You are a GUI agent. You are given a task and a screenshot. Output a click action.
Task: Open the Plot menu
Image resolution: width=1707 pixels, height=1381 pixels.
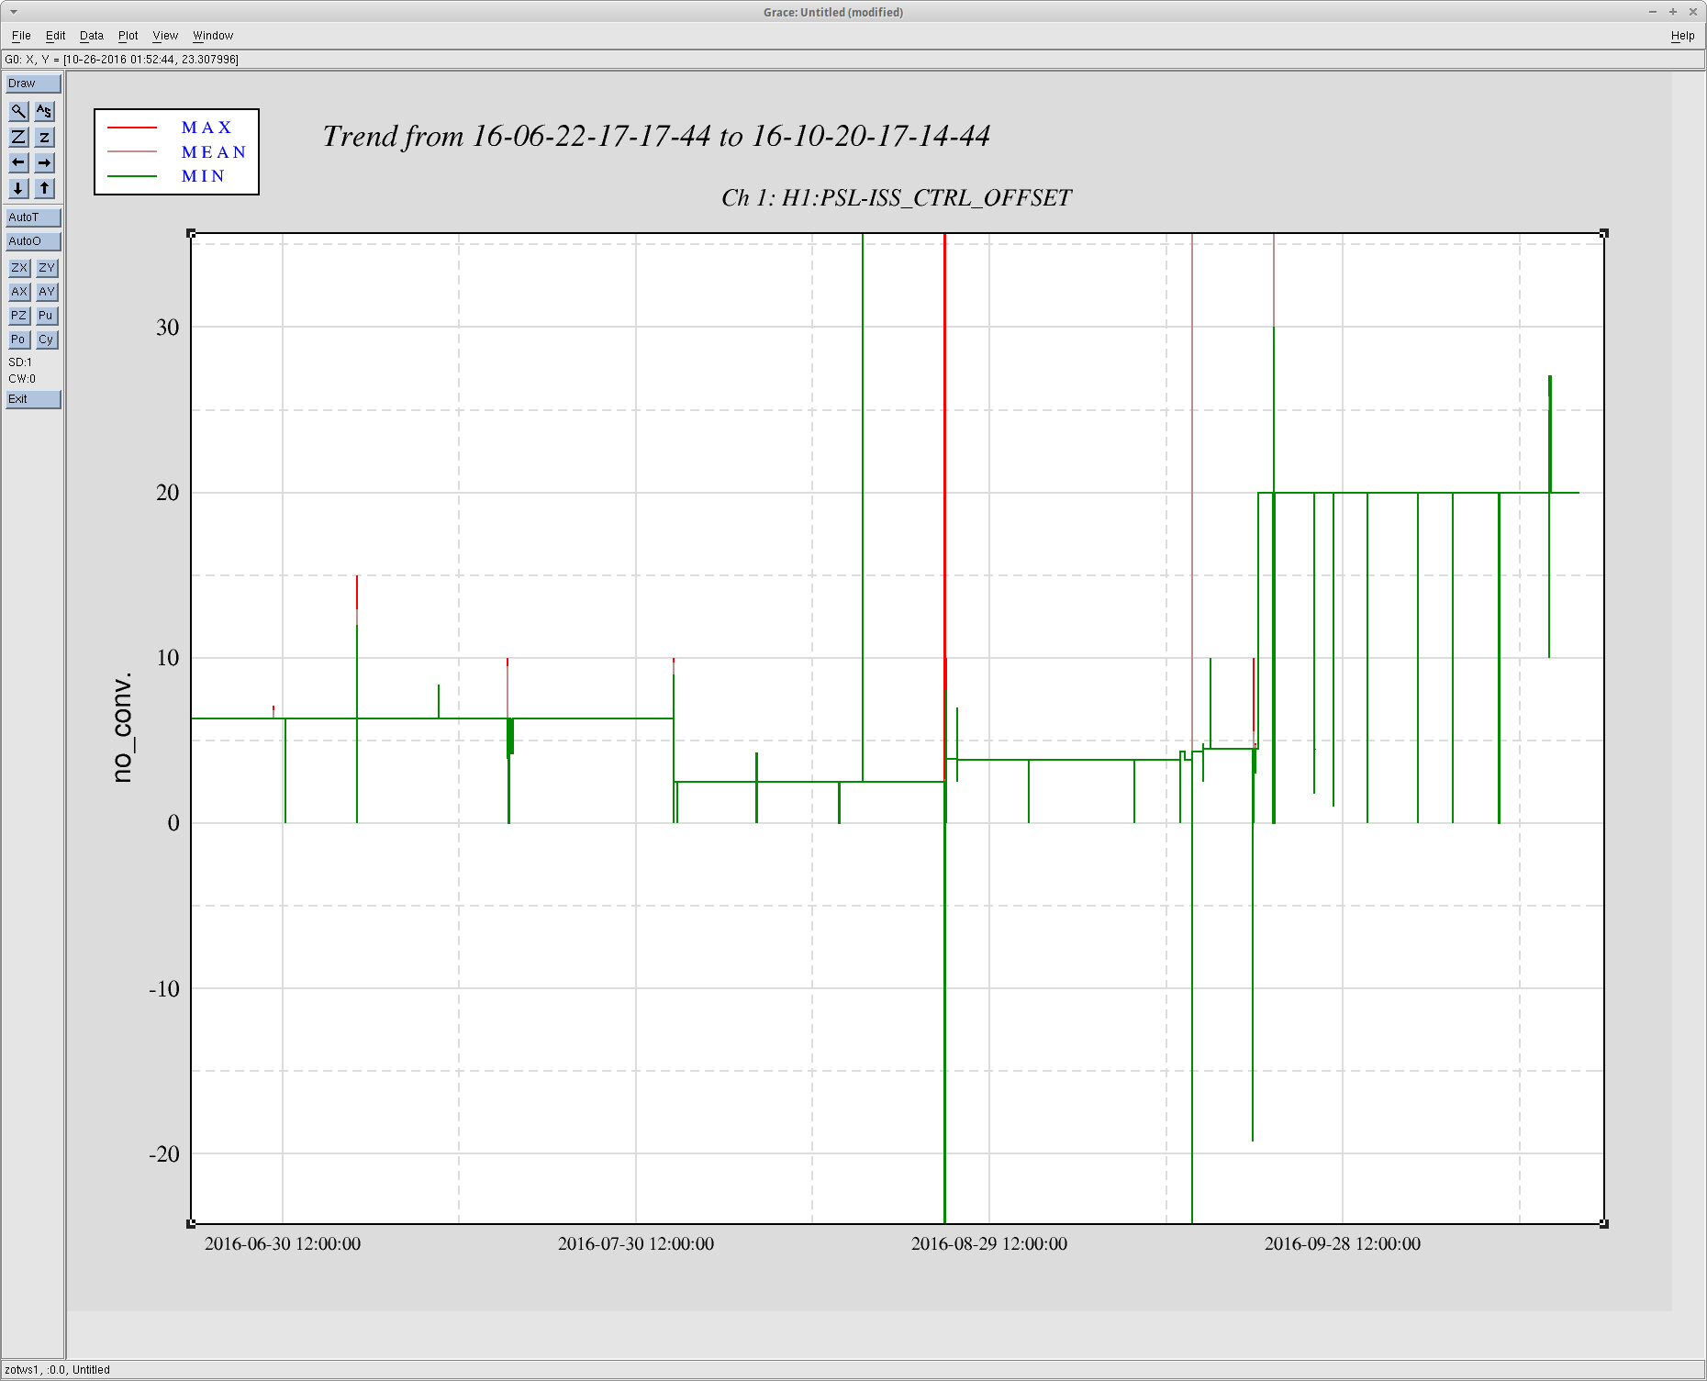tap(128, 36)
